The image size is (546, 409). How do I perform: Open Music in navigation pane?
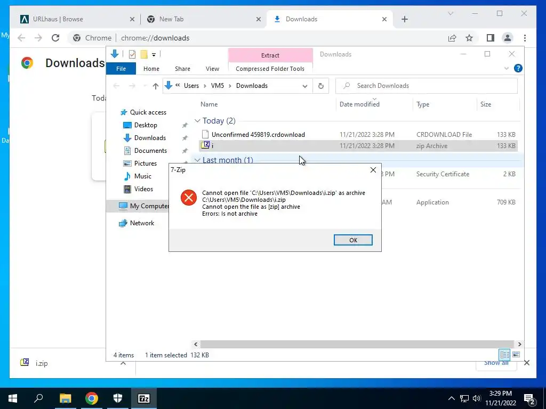142,176
